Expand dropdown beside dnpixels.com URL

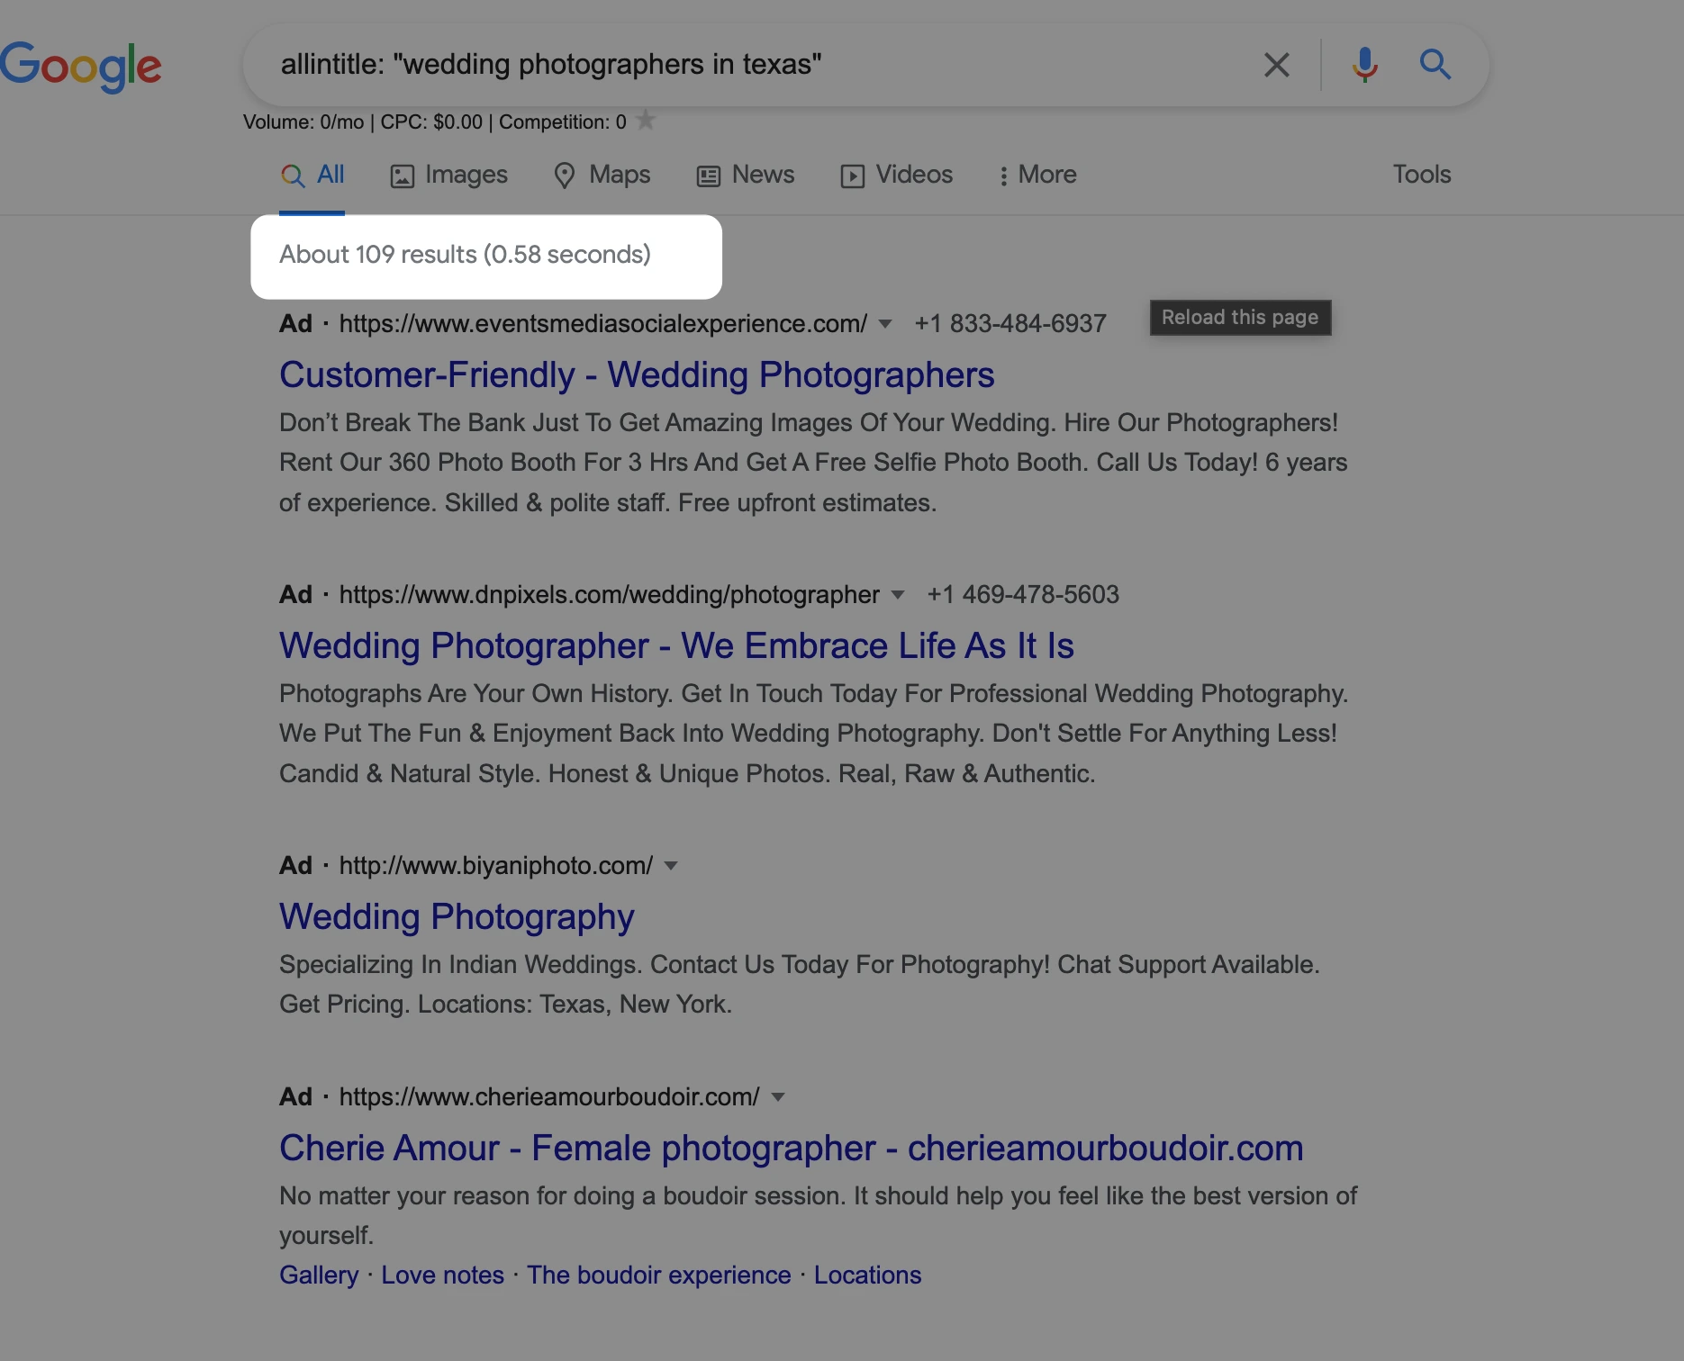(898, 595)
